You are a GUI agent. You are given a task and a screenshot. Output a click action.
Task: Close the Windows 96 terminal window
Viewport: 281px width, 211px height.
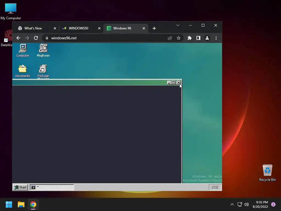click(x=178, y=82)
